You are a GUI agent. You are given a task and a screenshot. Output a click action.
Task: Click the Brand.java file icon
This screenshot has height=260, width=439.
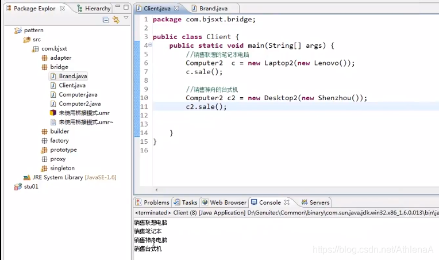click(x=53, y=76)
